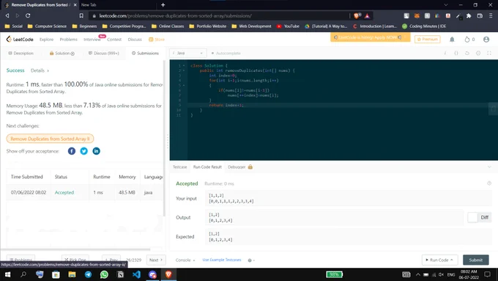Open YouTube bookmark

288,26
